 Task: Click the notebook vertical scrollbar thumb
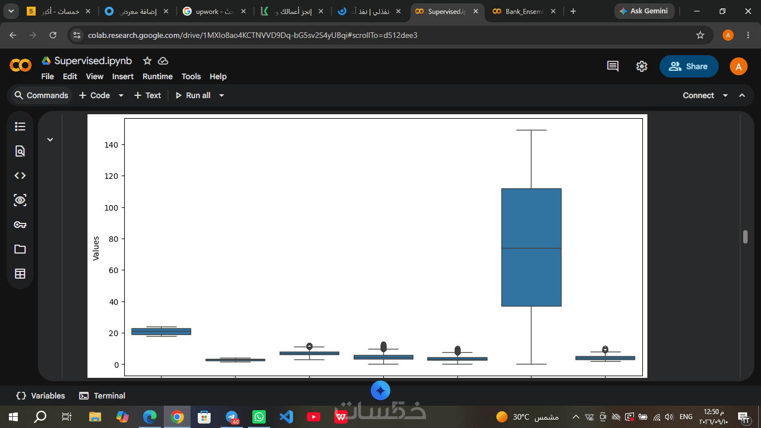tap(745, 236)
